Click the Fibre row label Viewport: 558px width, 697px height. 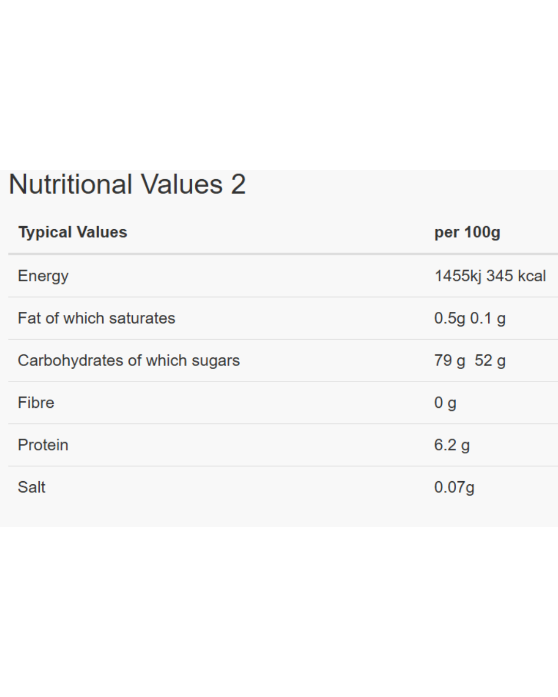[36, 403]
